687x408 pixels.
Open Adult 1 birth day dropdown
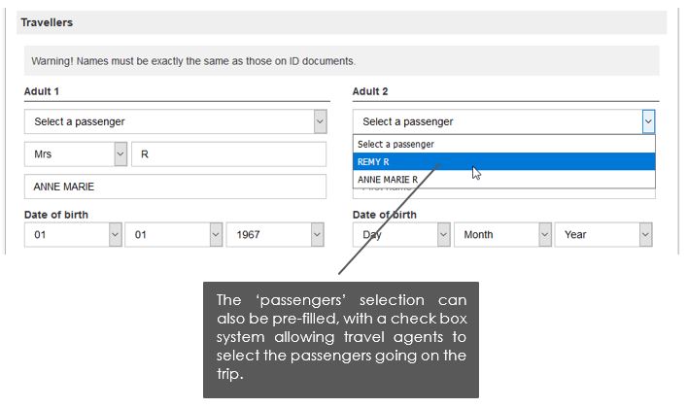click(73, 234)
